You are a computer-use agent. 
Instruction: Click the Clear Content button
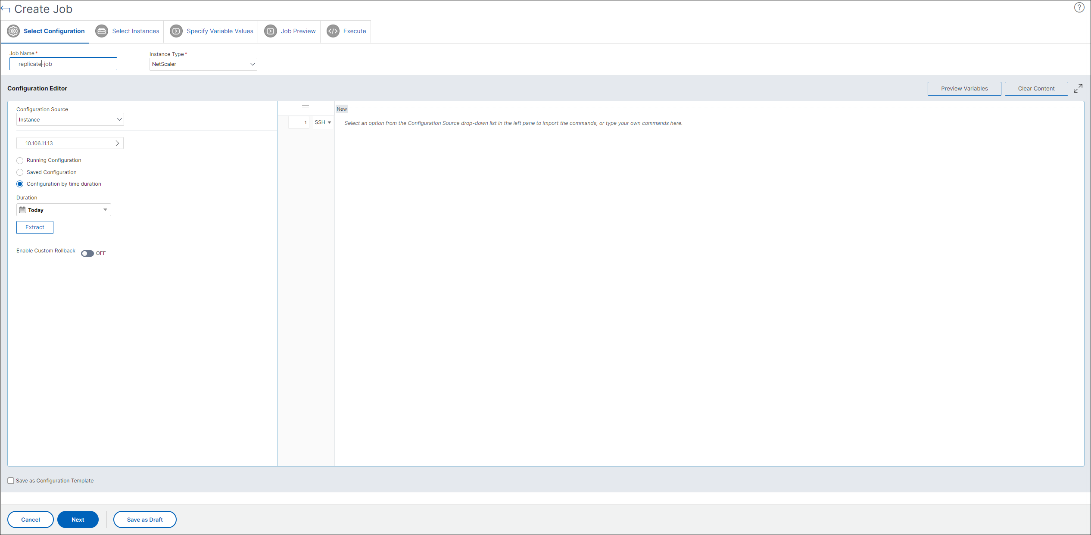tap(1036, 89)
